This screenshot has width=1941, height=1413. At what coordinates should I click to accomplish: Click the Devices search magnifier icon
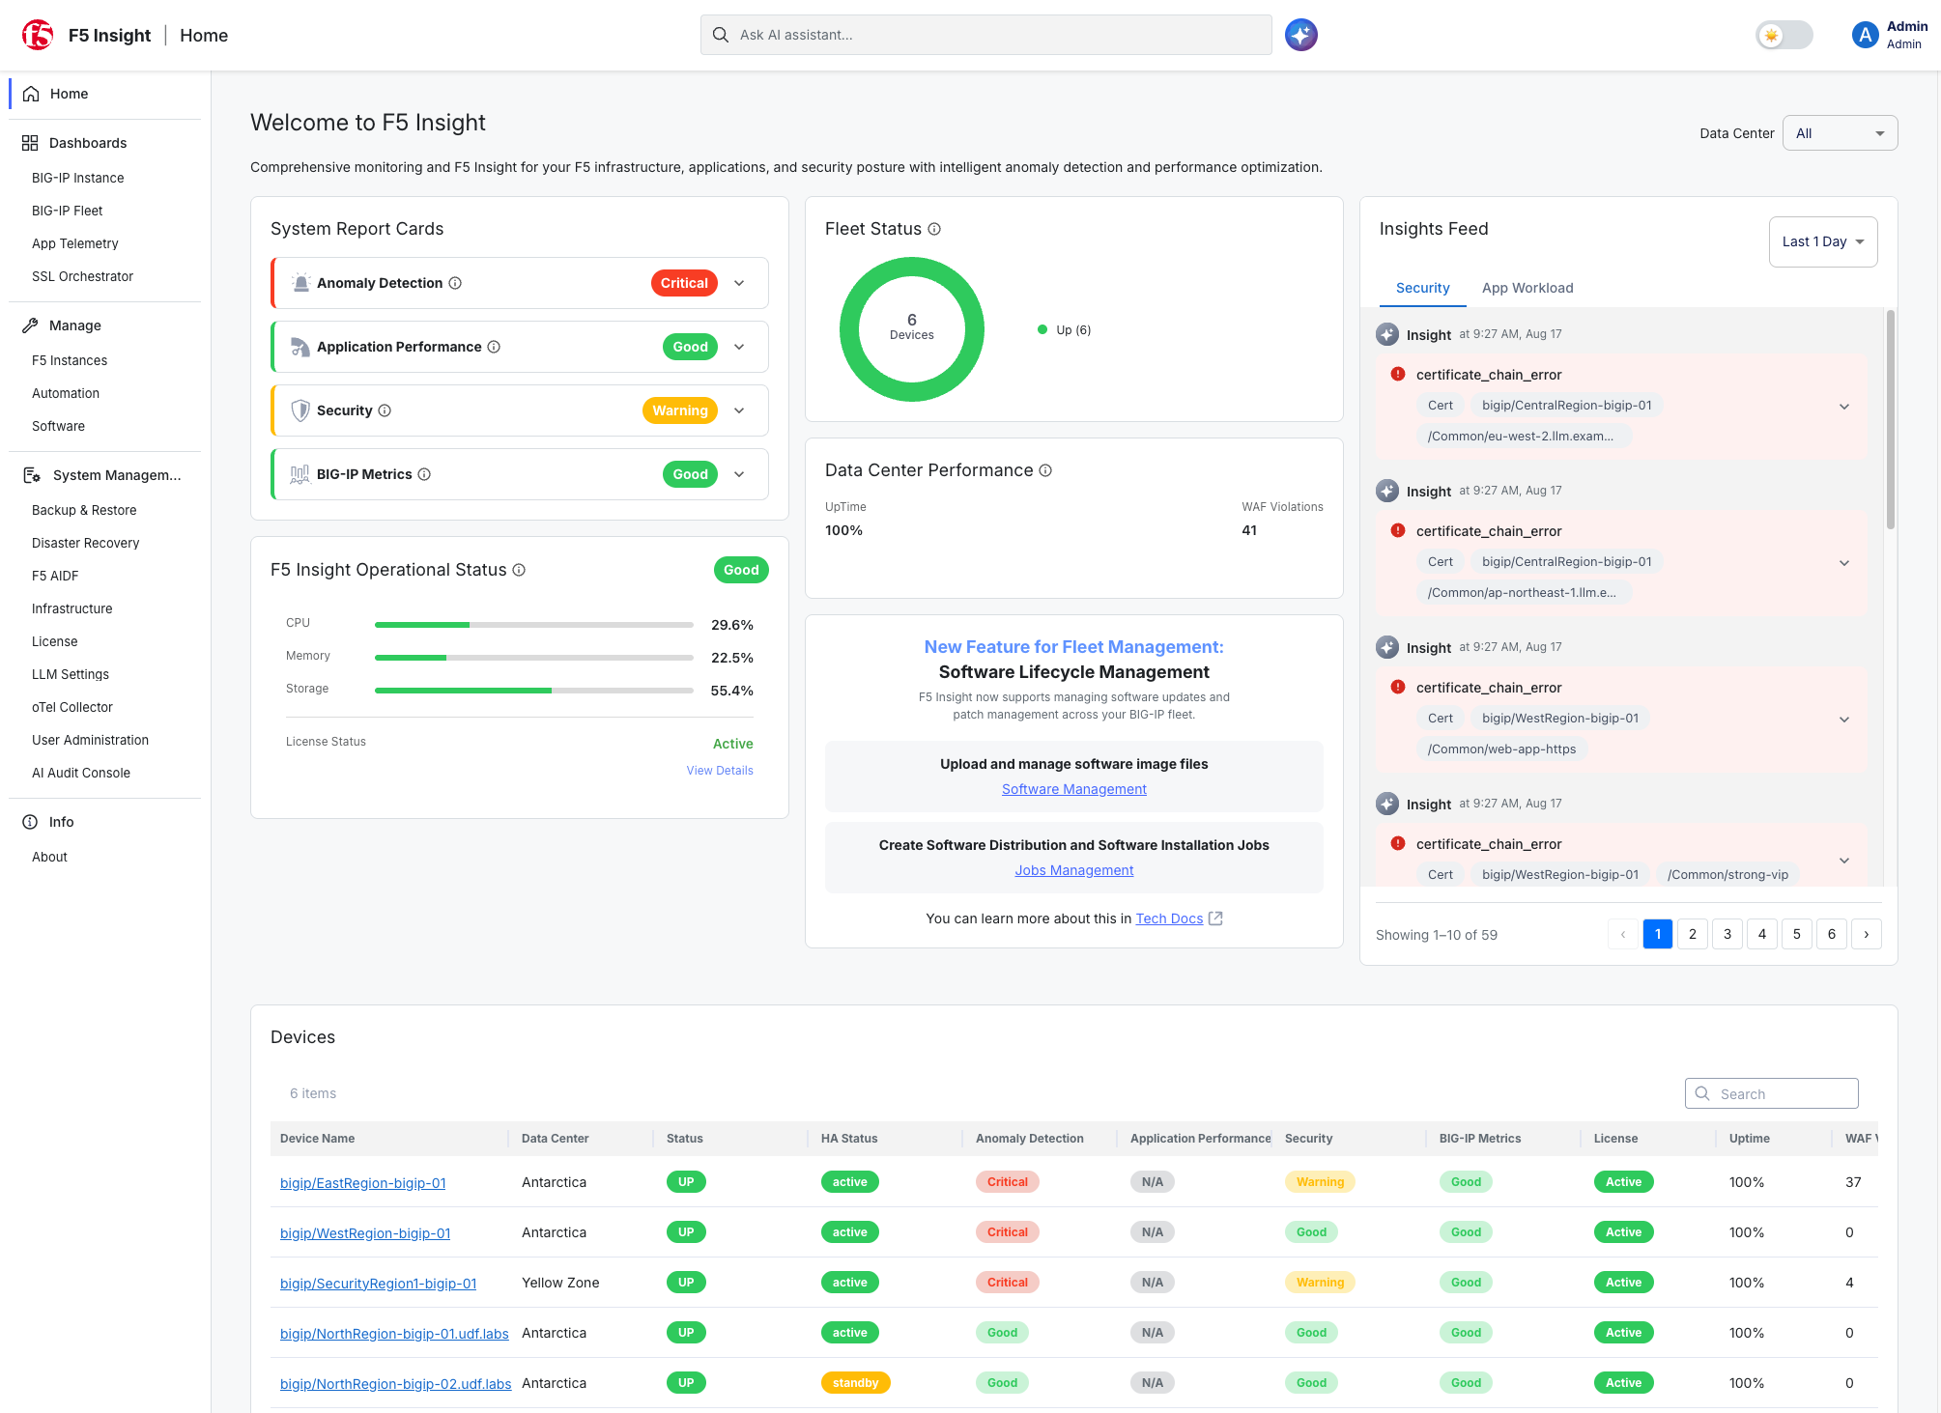[1702, 1093]
